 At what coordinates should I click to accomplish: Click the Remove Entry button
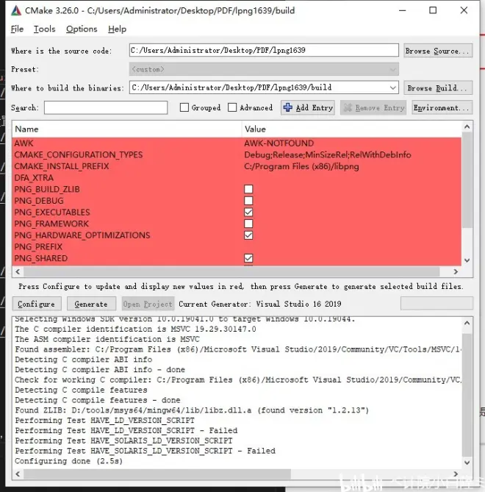point(373,107)
